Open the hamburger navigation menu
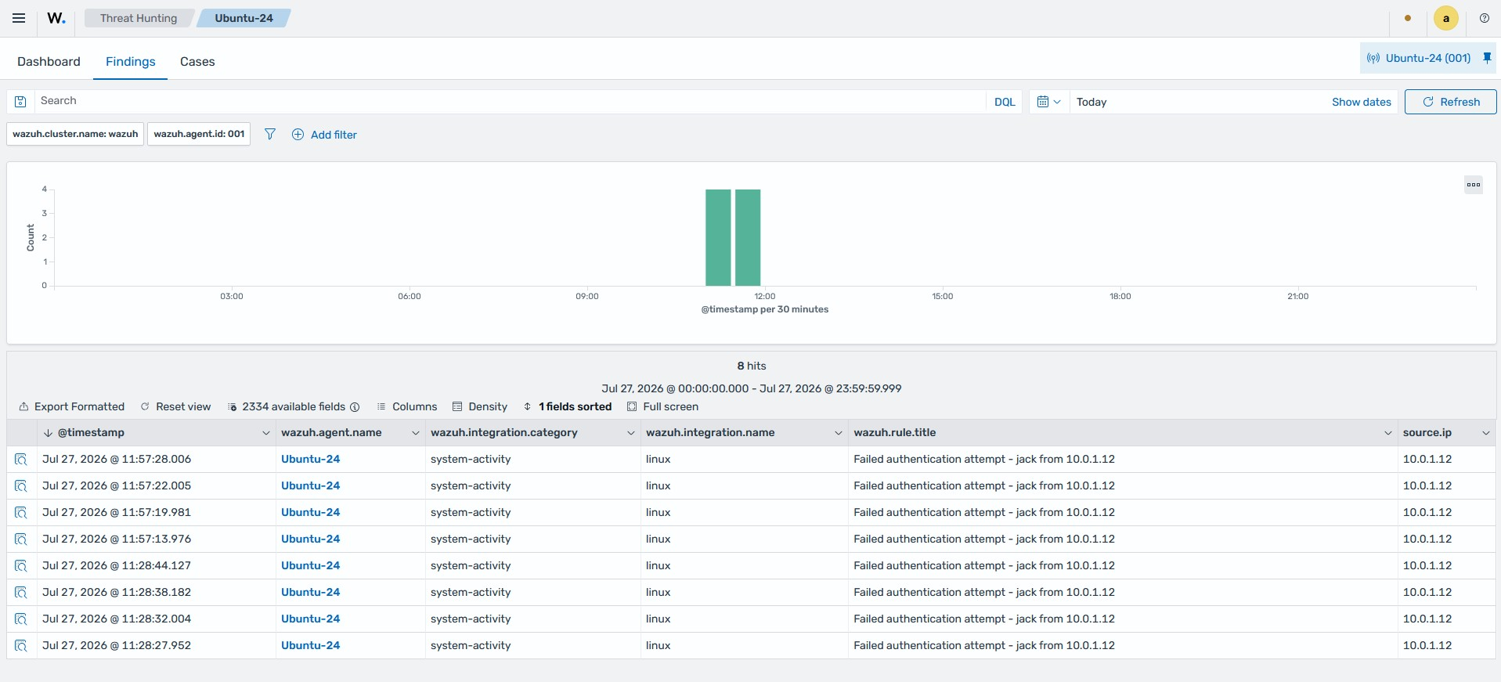The width and height of the screenshot is (1501, 682). tap(19, 18)
